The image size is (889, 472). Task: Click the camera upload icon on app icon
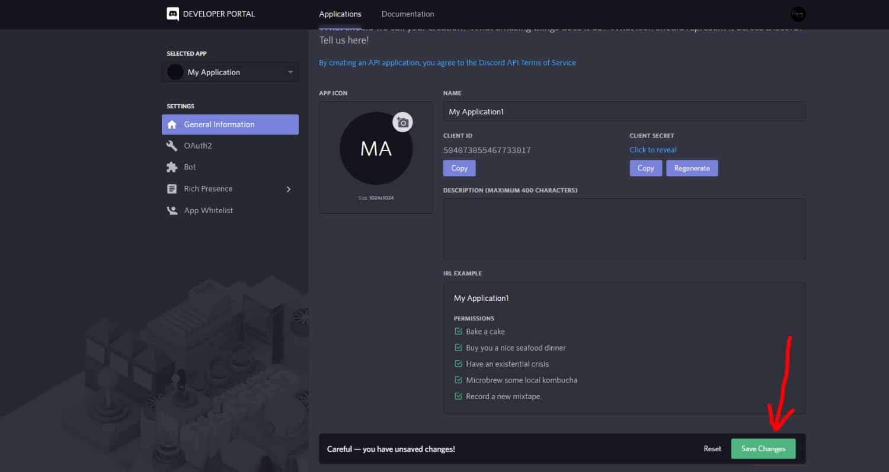tap(402, 122)
